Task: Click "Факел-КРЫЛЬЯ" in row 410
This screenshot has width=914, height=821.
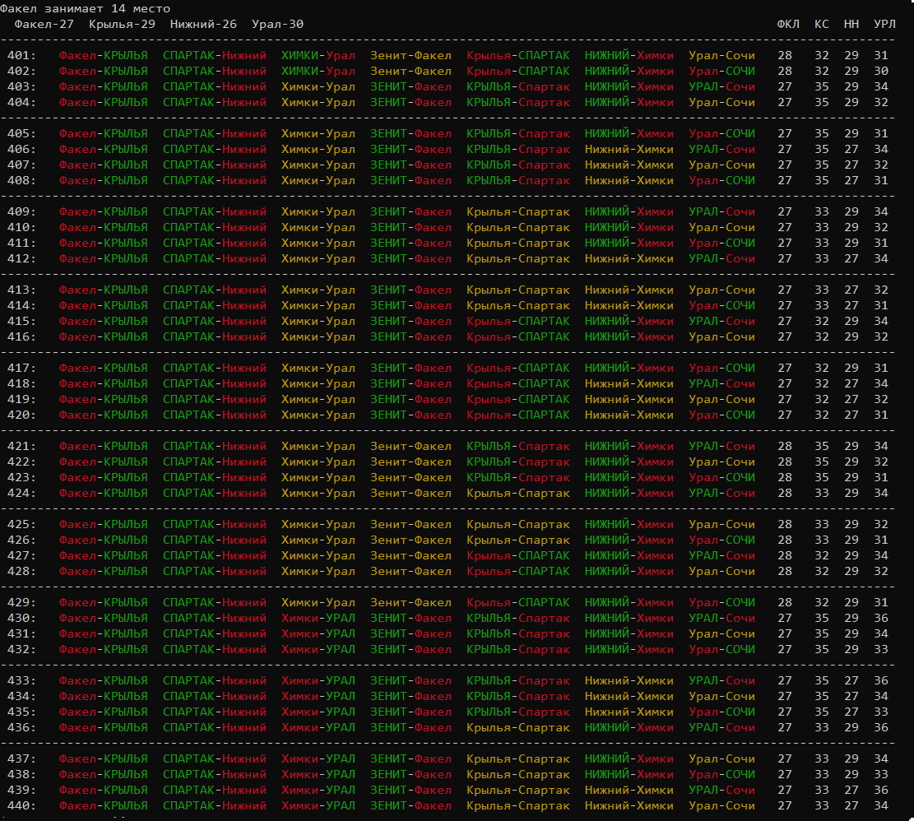Action: coord(103,228)
